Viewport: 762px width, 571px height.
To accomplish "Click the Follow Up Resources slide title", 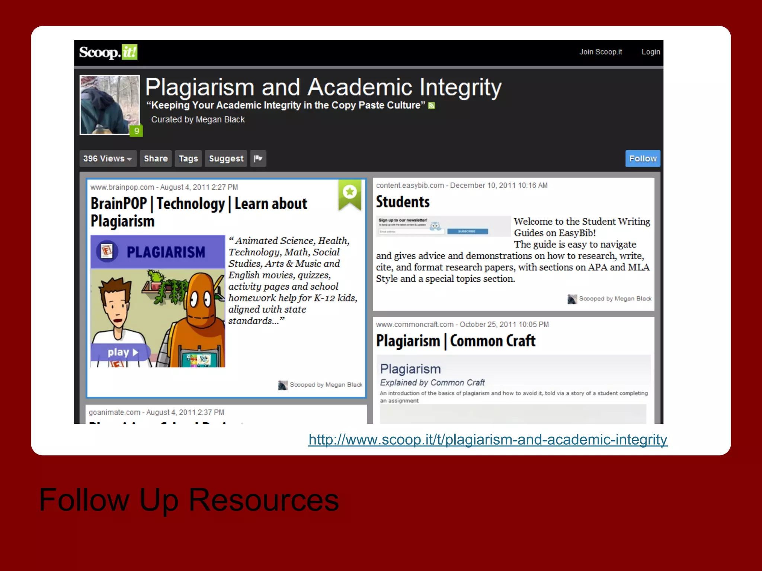I will (189, 500).
